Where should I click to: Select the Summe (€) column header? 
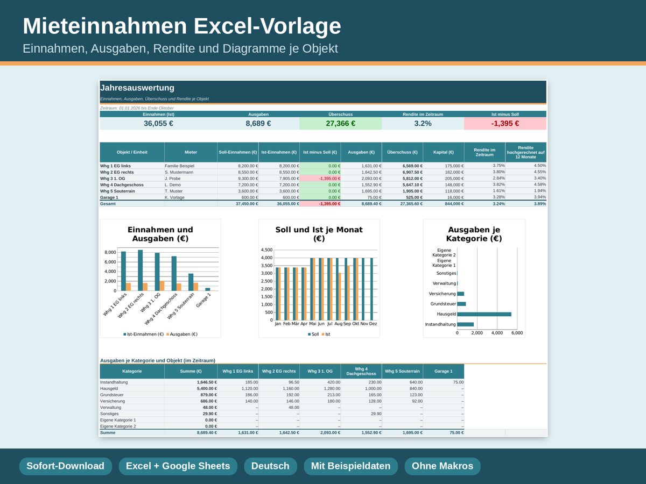(191, 371)
